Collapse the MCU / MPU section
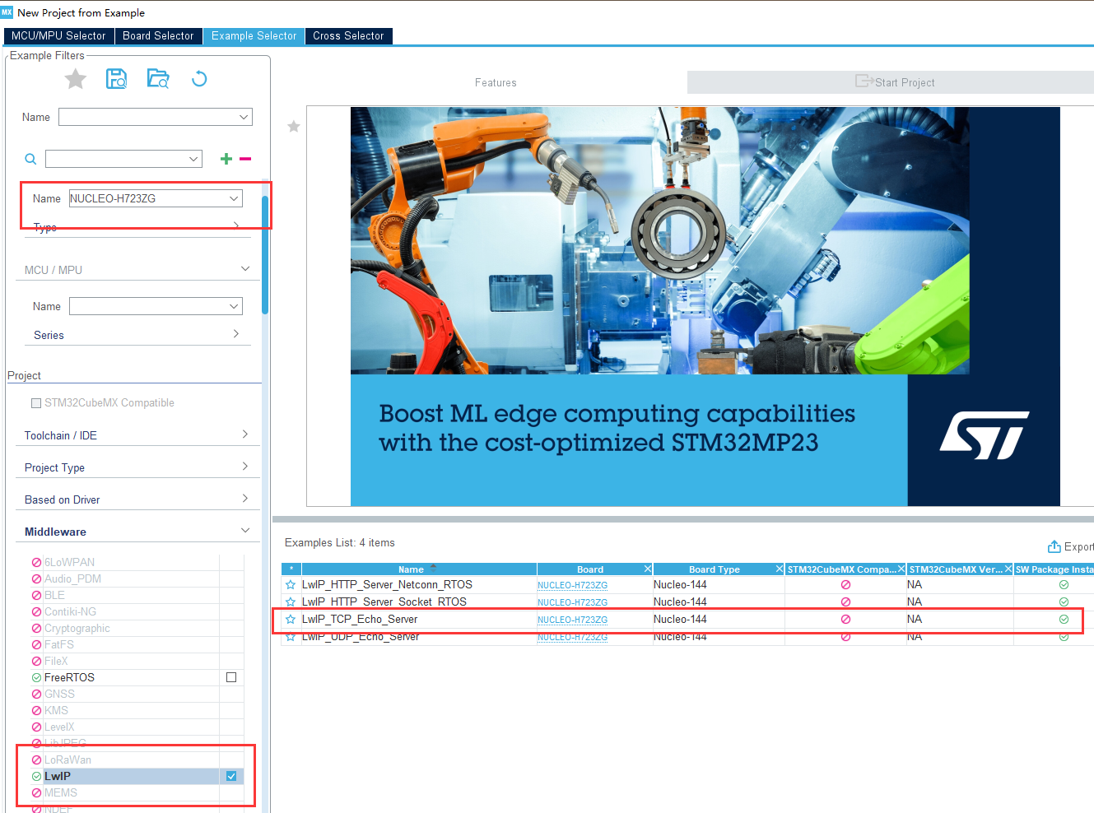Viewport: 1094px width, 813px height. (x=245, y=269)
